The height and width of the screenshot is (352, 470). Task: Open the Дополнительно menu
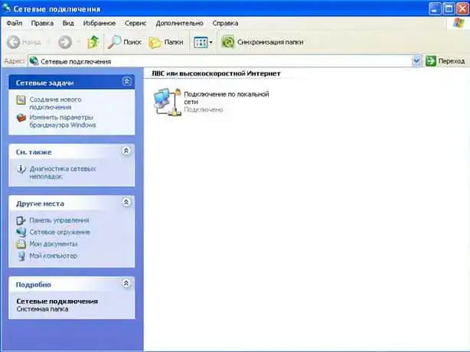(x=179, y=23)
